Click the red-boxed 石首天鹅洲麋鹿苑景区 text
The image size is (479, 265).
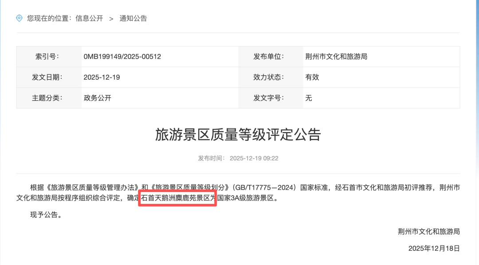tap(177, 199)
